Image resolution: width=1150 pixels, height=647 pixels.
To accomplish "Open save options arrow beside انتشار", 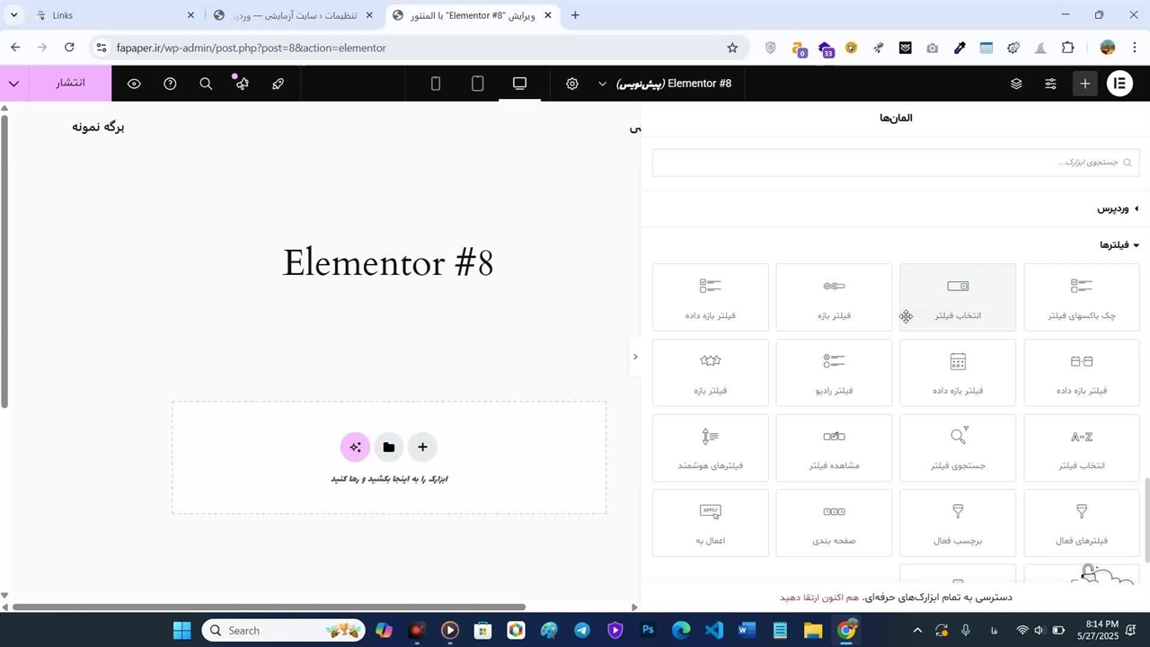I will [x=13, y=84].
